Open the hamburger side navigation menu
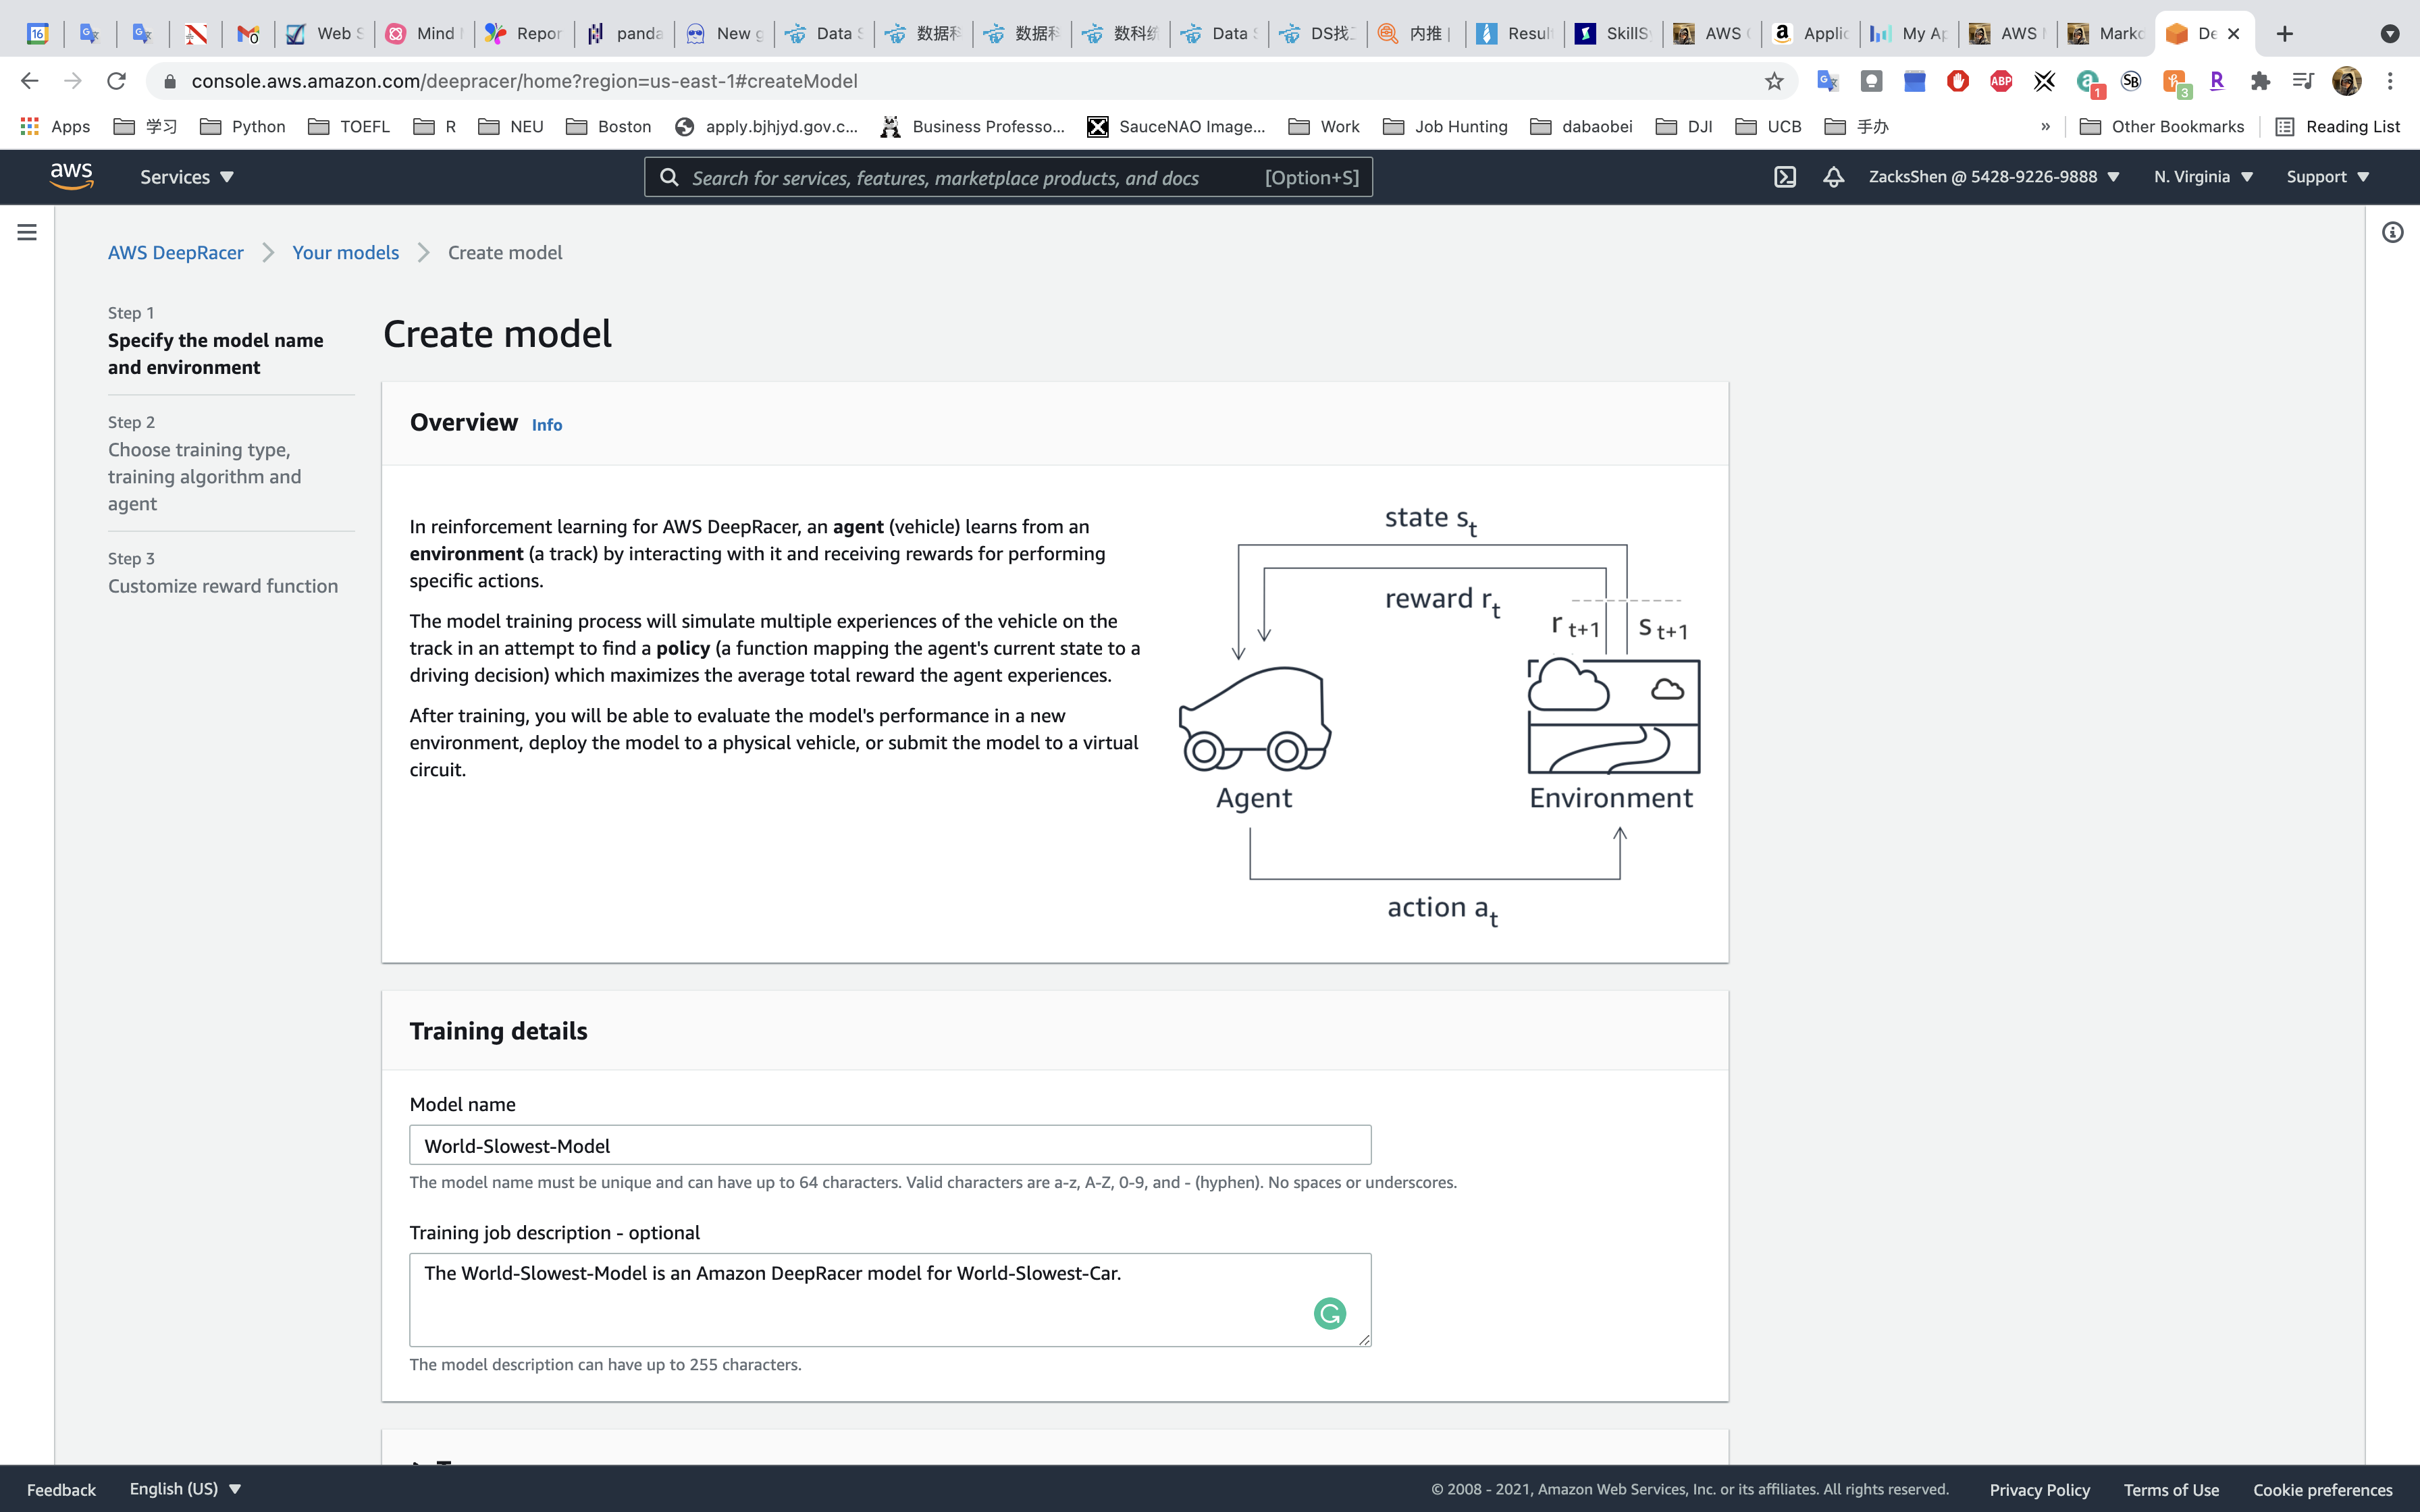 click(x=27, y=232)
